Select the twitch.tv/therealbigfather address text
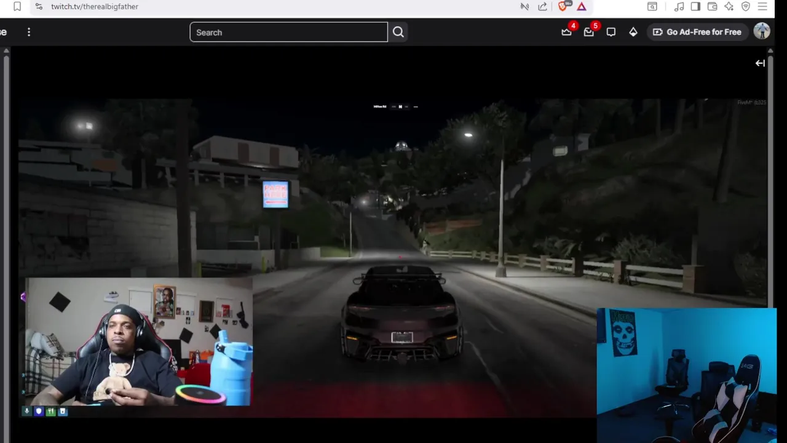 click(95, 6)
